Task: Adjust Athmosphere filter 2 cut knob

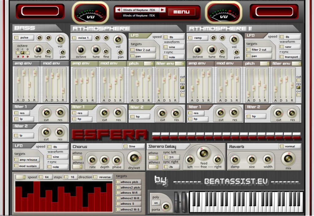Action: [163, 113]
